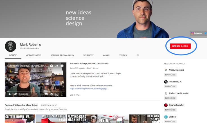The width and height of the screenshot is (207, 123).
Task: Click PREDVAJAJ VSE to play all featured videos
Action: pos(49,105)
